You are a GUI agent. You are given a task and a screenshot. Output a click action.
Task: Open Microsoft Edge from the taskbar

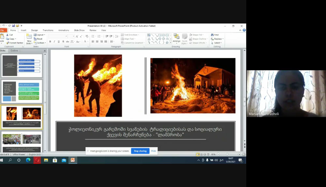(28, 160)
